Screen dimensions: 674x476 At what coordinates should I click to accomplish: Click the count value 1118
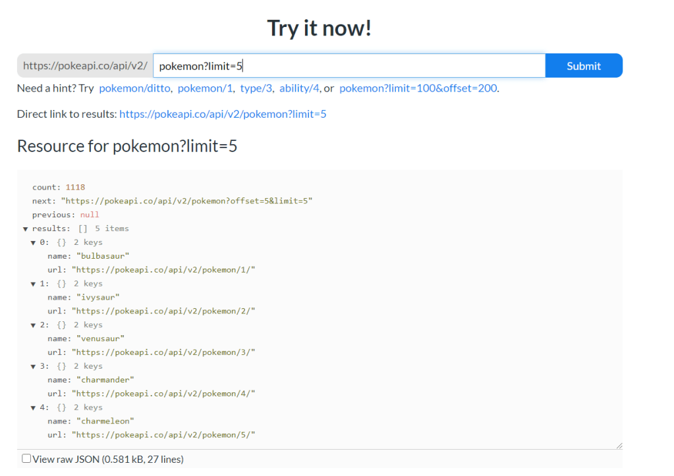pos(75,187)
